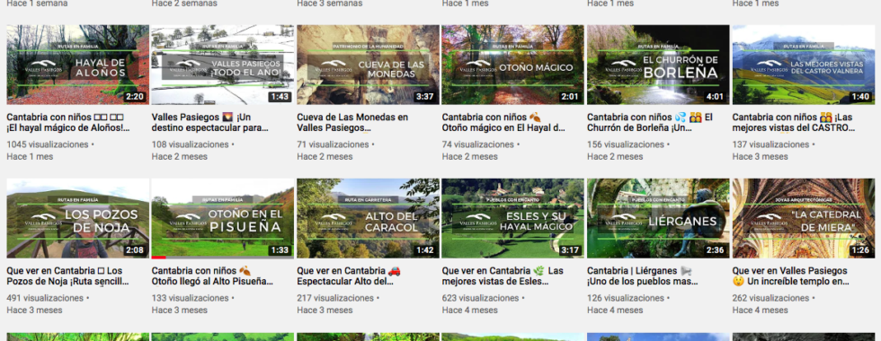Open the Liérganes video thumbnail

tap(658, 218)
